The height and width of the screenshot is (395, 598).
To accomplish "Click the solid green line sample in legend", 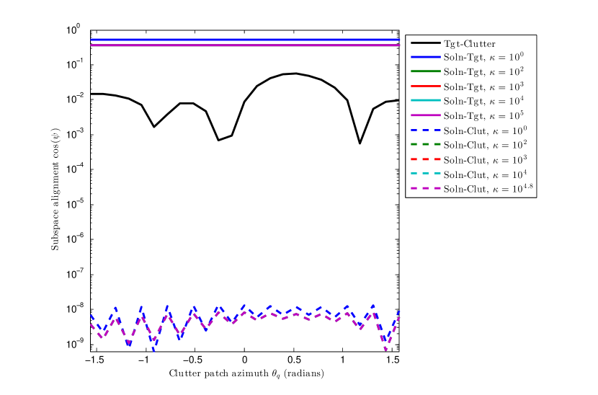I will [425, 72].
